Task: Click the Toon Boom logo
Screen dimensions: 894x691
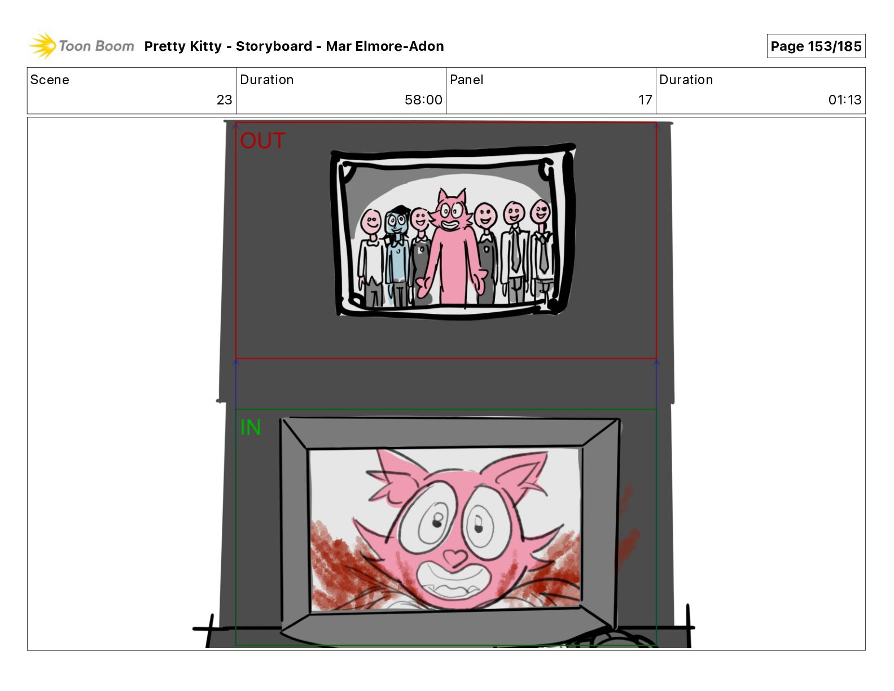Action: click(x=82, y=46)
